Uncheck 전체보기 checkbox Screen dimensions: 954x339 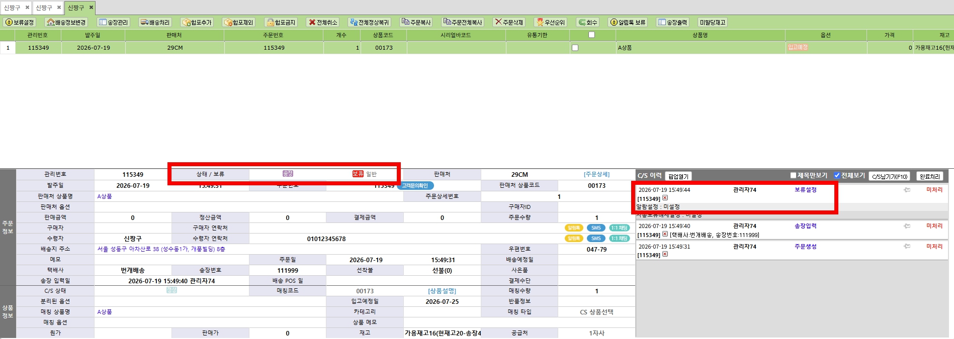pyautogui.click(x=837, y=175)
